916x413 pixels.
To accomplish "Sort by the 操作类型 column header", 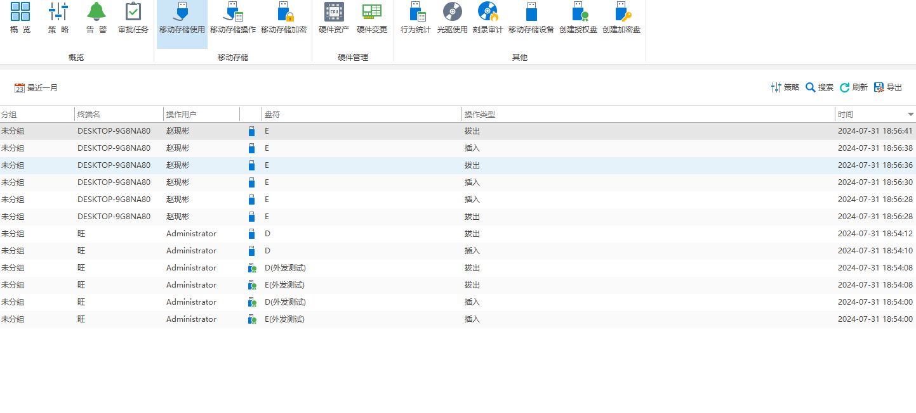I will click(x=648, y=115).
